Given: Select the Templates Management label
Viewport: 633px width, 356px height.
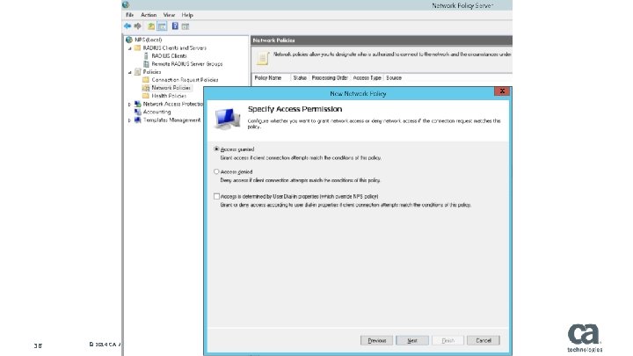Looking at the screenshot, I should click(x=171, y=120).
